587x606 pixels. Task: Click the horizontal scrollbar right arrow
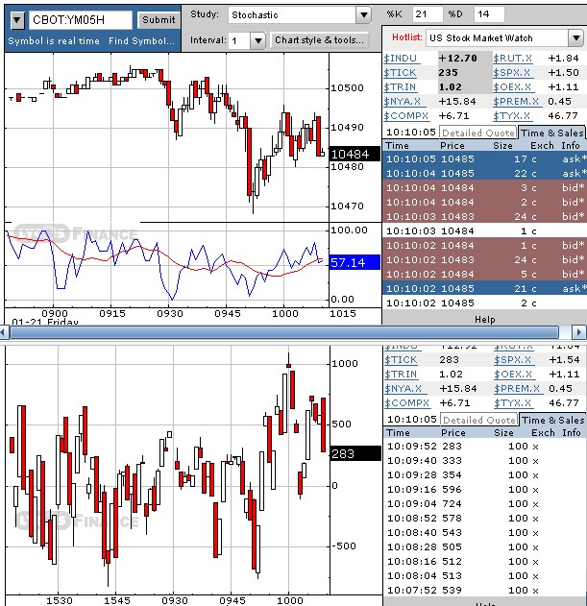579,332
